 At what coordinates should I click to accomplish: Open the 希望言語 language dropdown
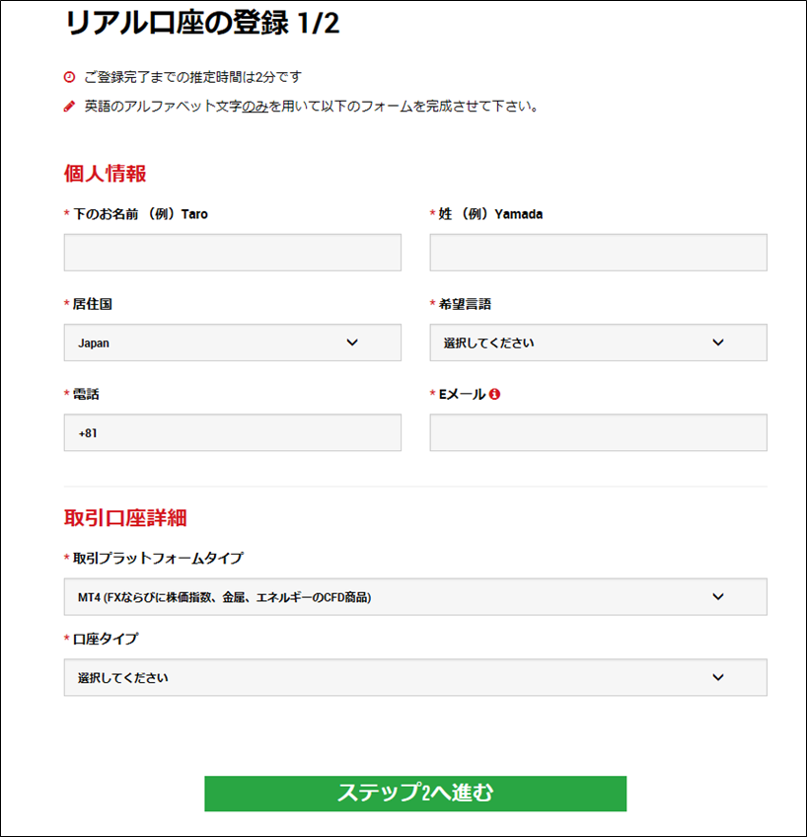click(599, 342)
